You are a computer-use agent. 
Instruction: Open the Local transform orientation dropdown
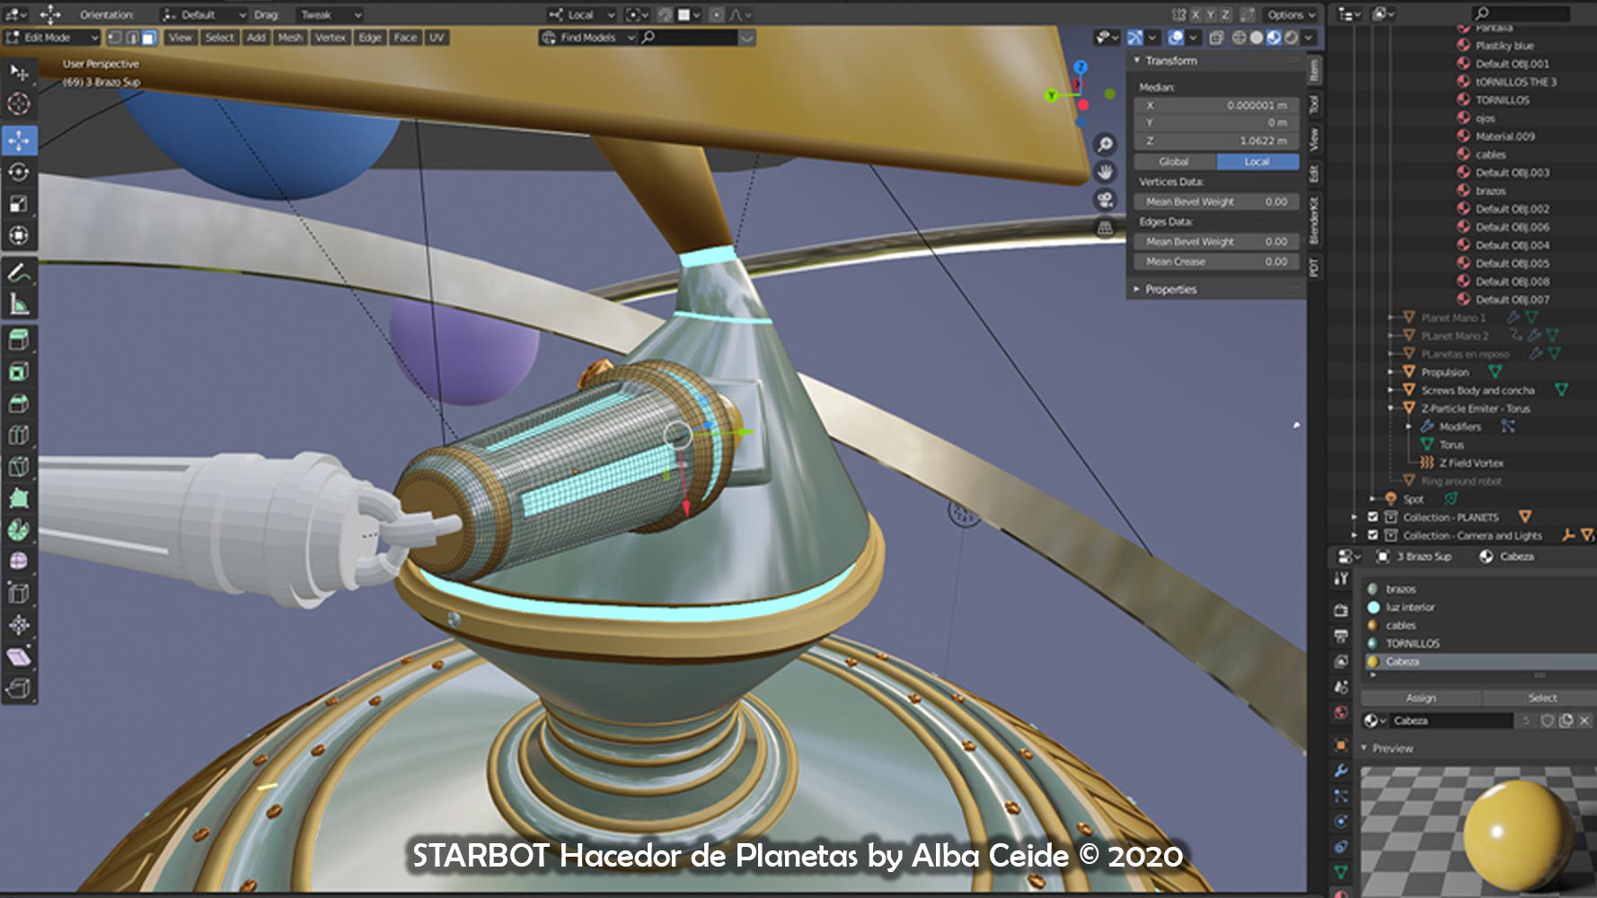[x=582, y=14]
